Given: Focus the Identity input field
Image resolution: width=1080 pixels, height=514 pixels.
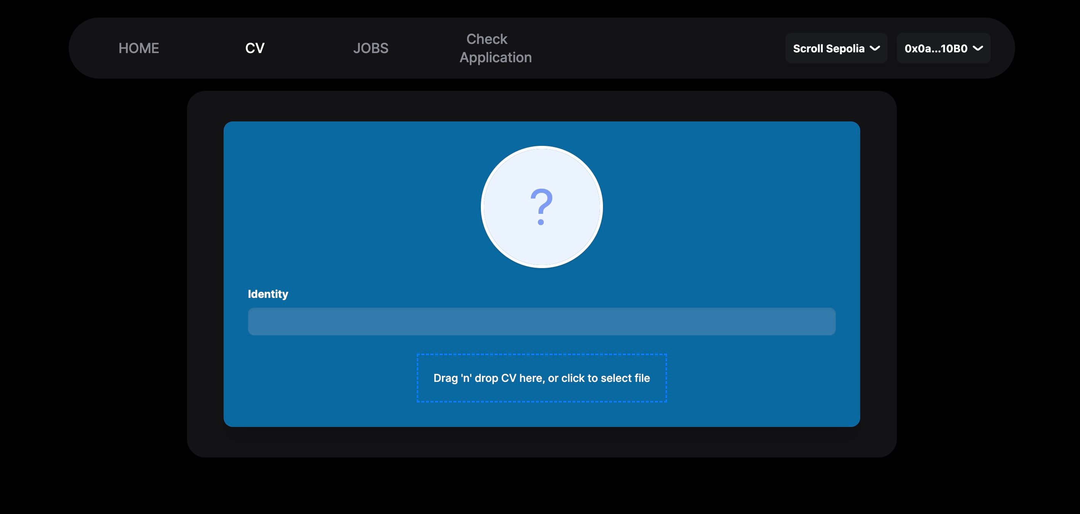Looking at the screenshot, I should (542, 322).
